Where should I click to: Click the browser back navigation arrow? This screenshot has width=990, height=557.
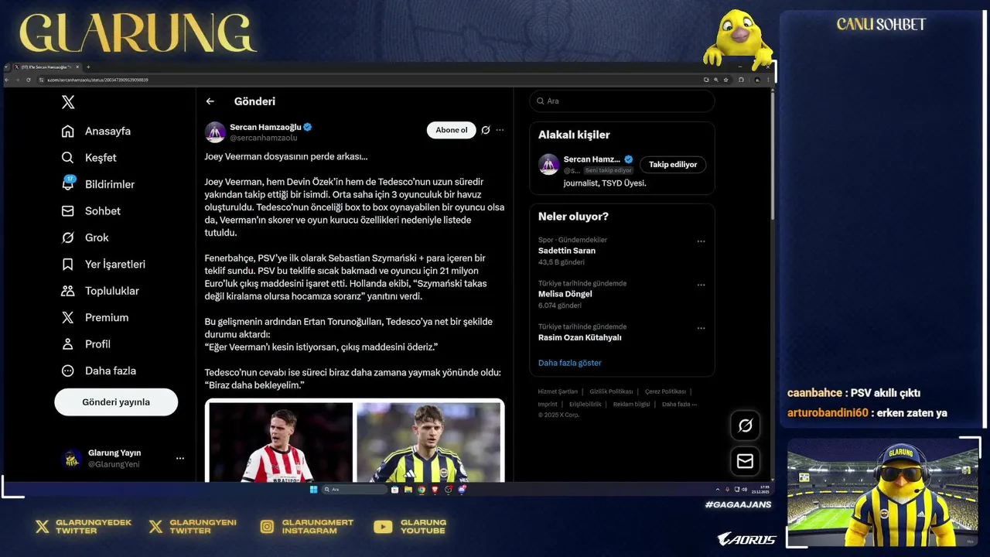click(x=7, y=80)
